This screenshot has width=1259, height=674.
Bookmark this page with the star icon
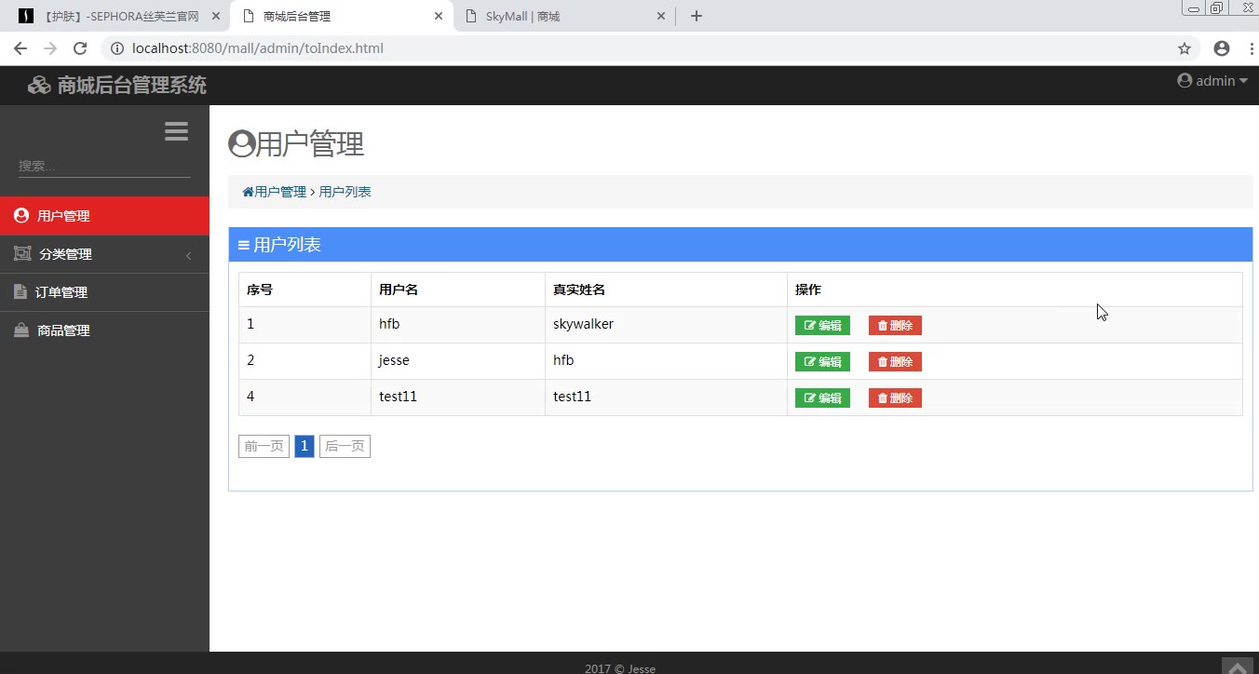click(x=1185, y=48)
